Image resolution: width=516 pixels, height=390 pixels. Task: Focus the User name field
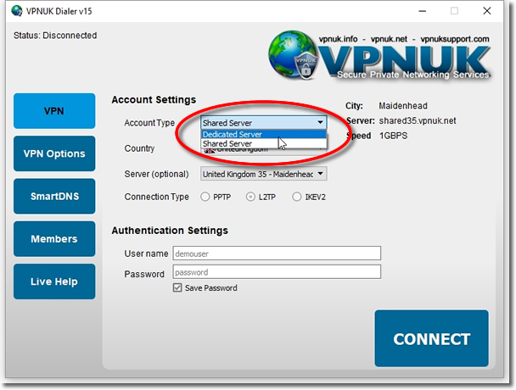[277, 253]
